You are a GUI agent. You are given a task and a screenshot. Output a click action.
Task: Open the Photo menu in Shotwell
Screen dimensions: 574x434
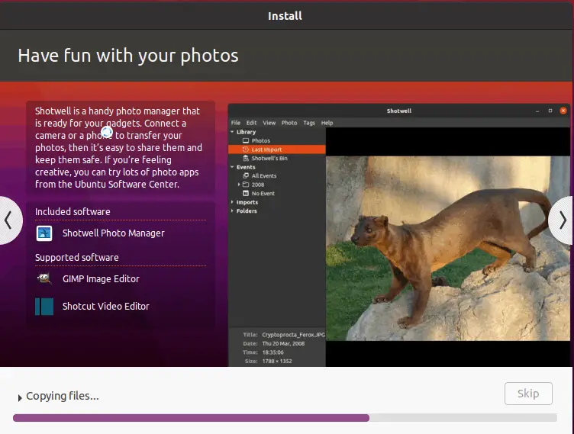[x=289, y=123]
